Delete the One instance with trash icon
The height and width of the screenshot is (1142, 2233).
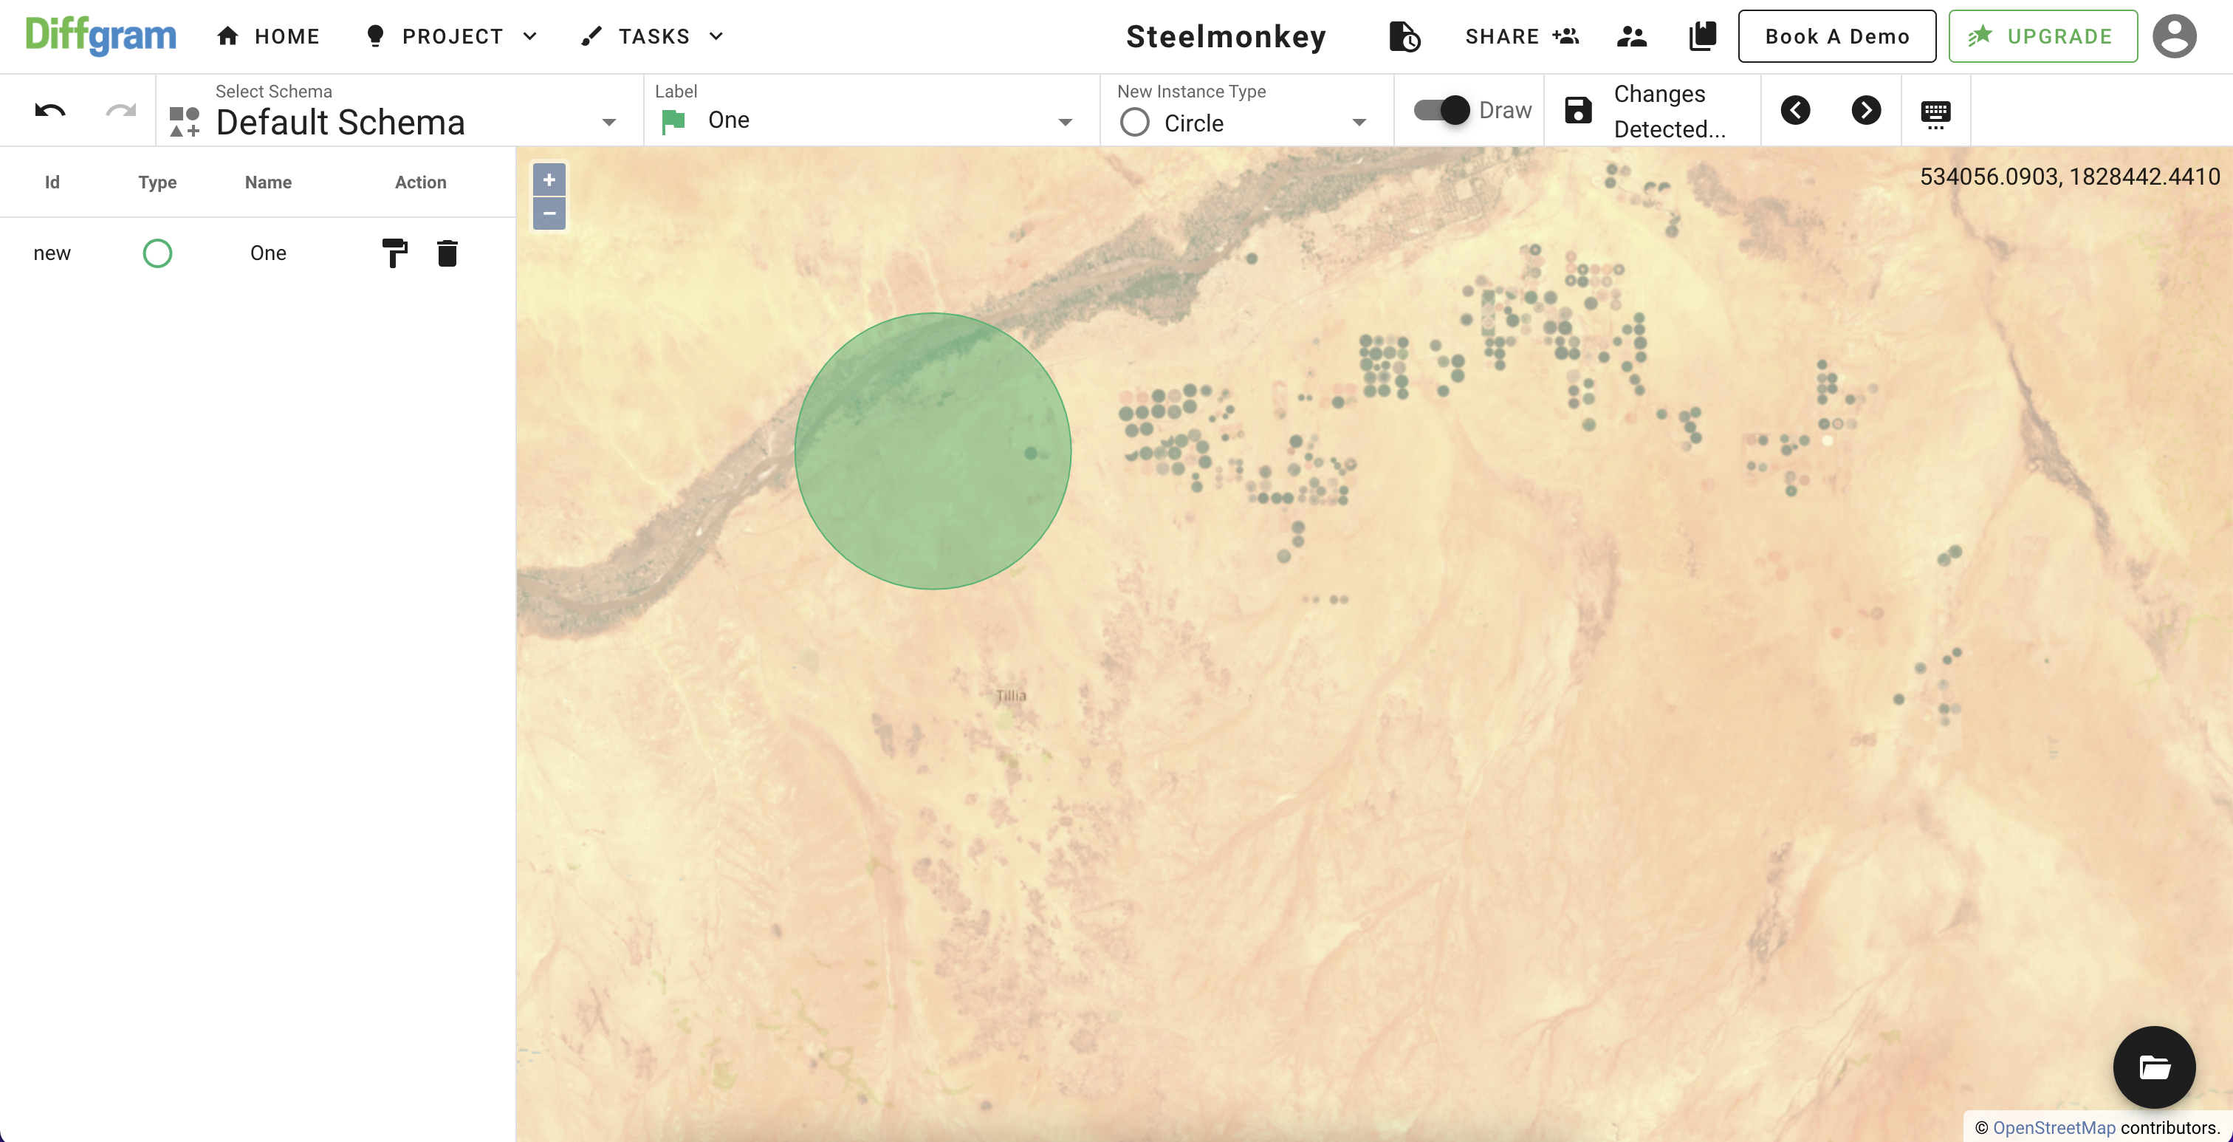tap(447, 253)
